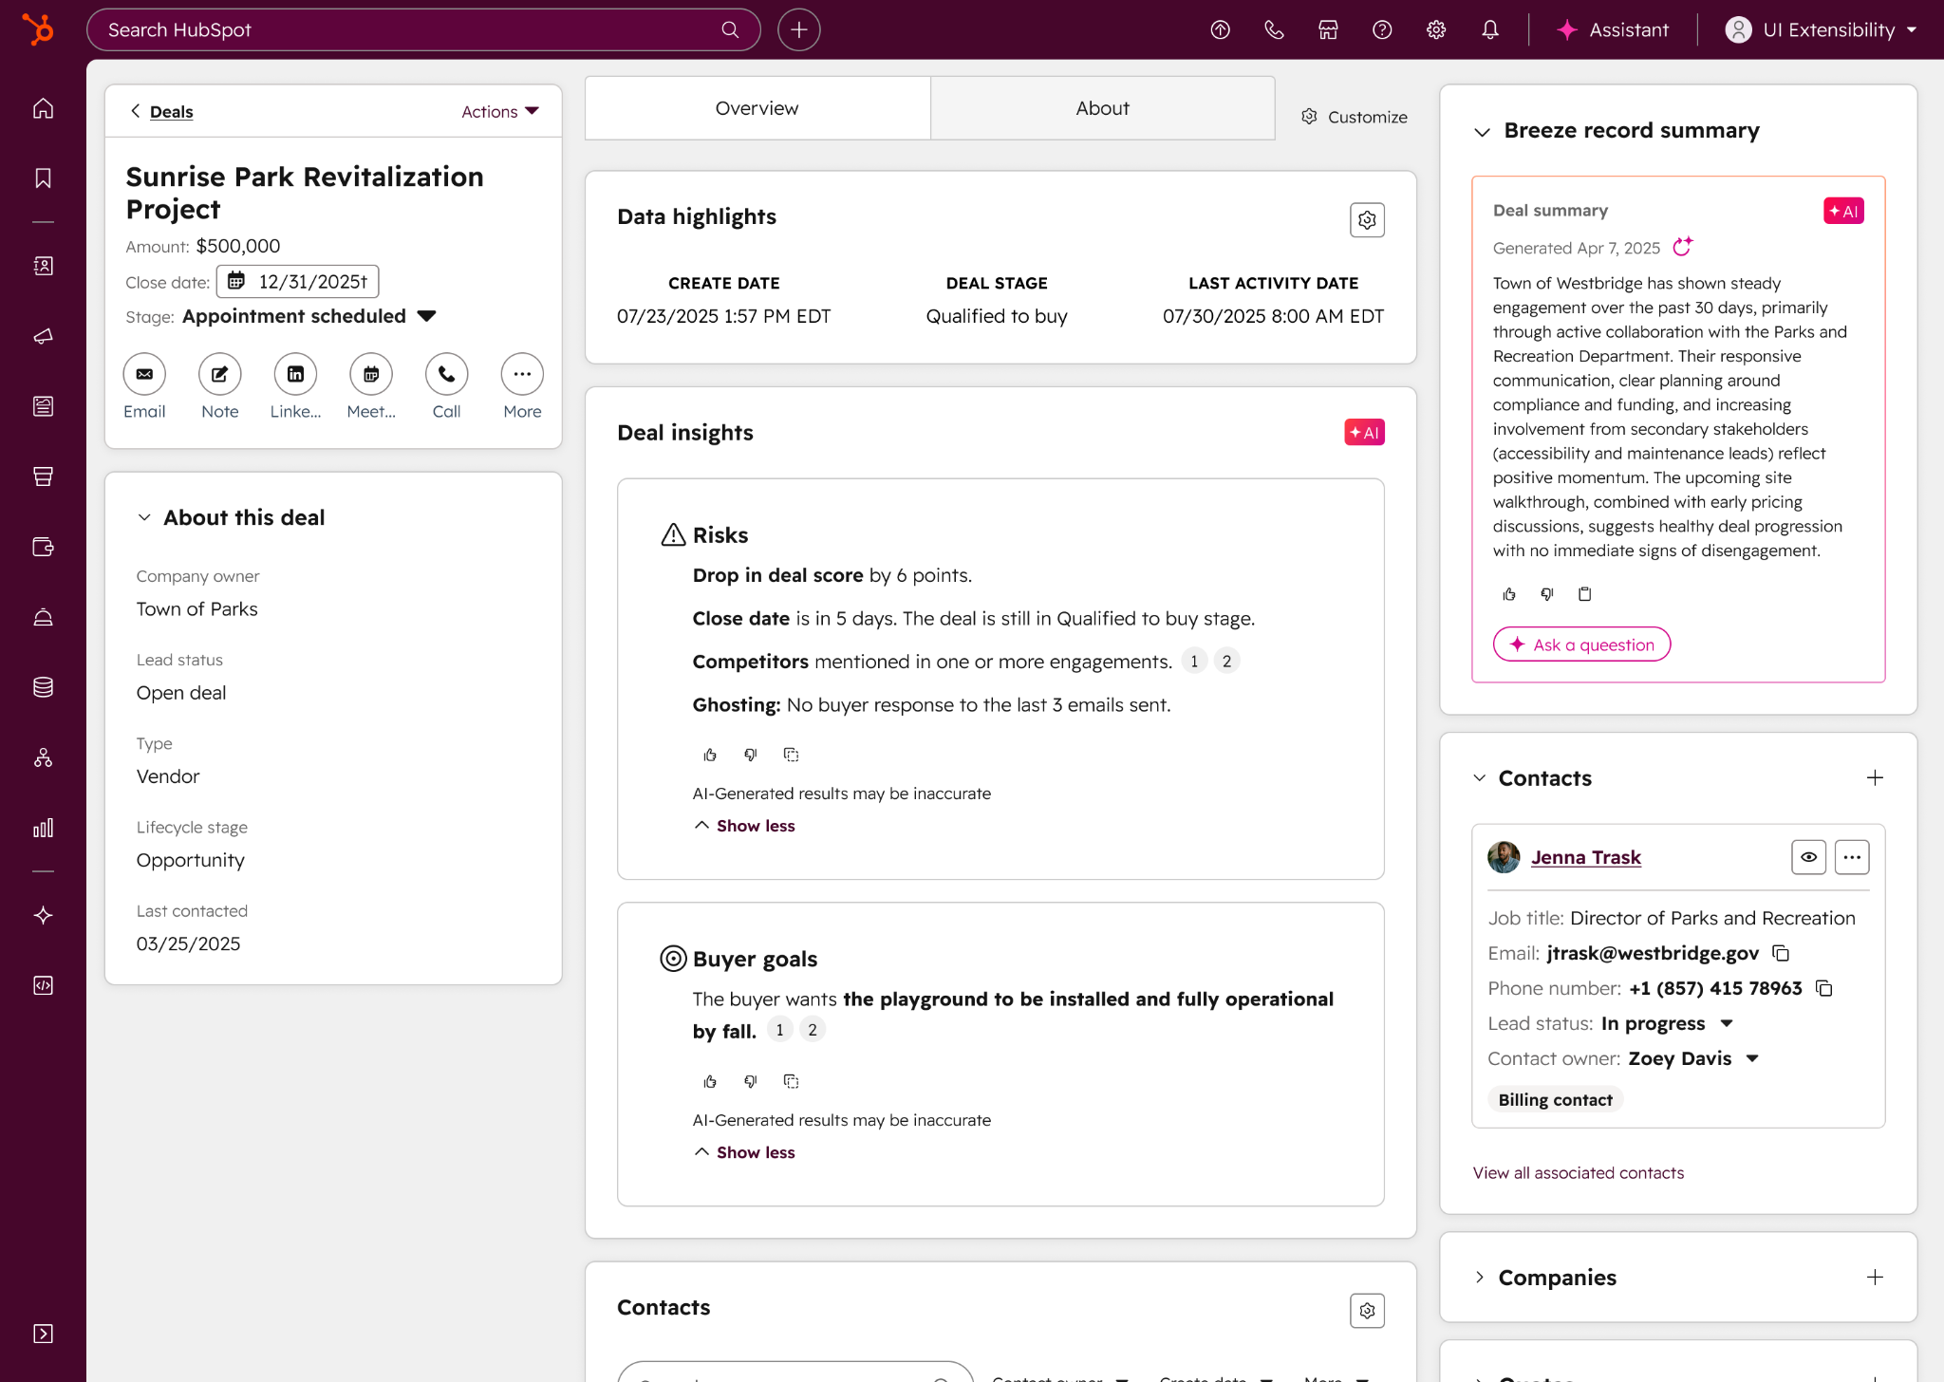
Task: Open the Close date picker field
Action: pos(298,282)
